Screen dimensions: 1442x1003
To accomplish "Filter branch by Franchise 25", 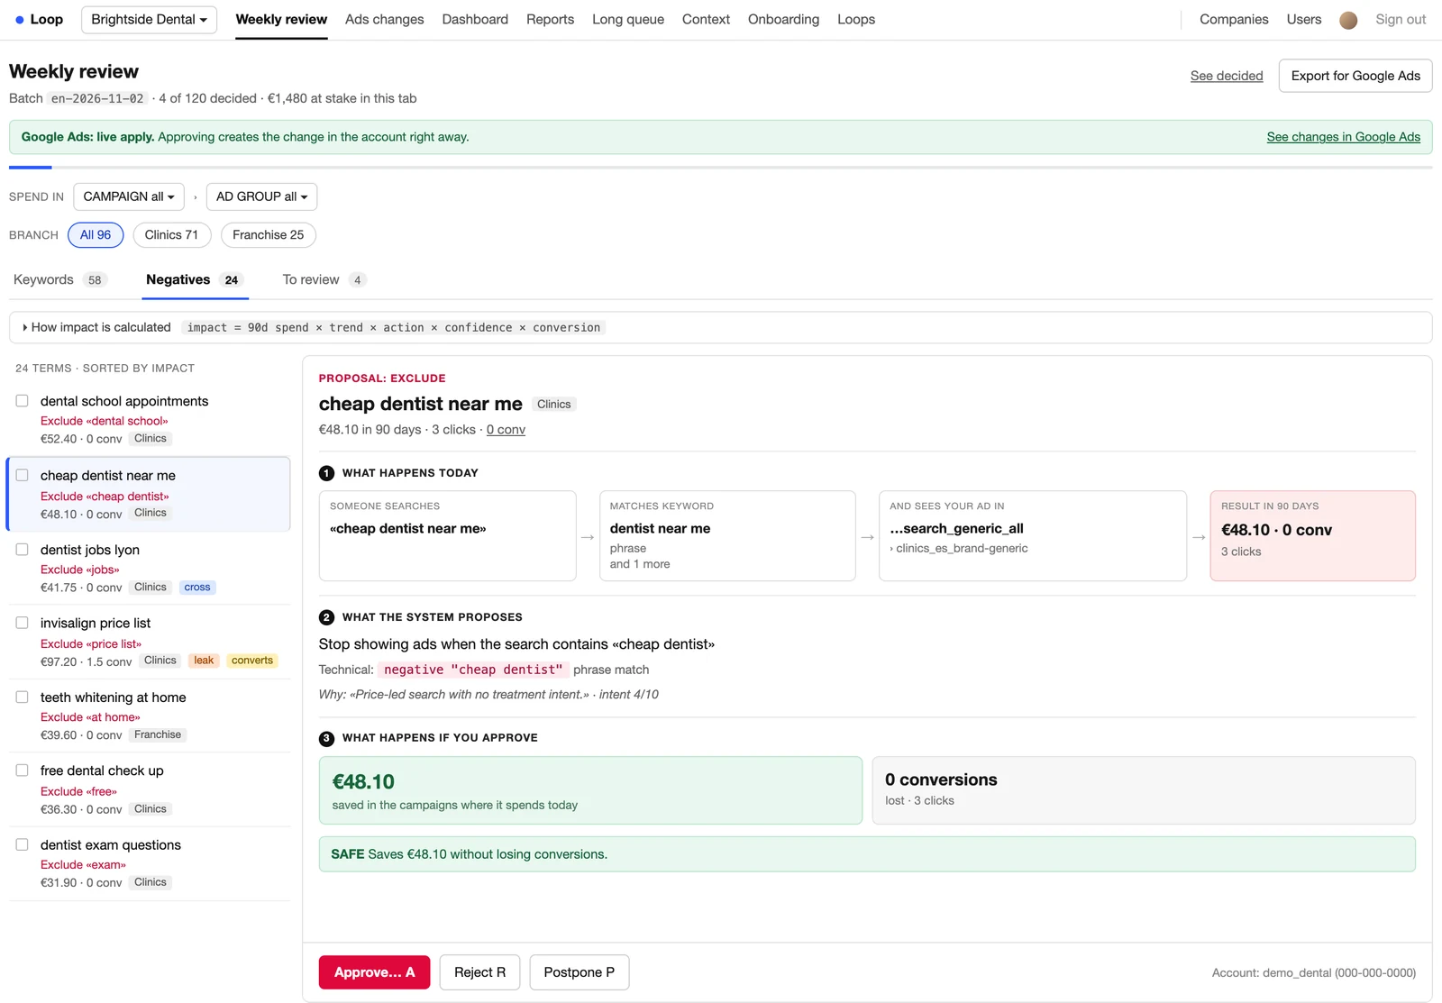I will click(x=268, y=235).
